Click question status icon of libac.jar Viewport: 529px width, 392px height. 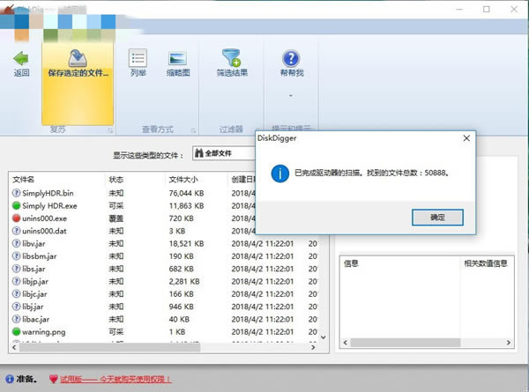pyautogui.click(x=16, y=319)
